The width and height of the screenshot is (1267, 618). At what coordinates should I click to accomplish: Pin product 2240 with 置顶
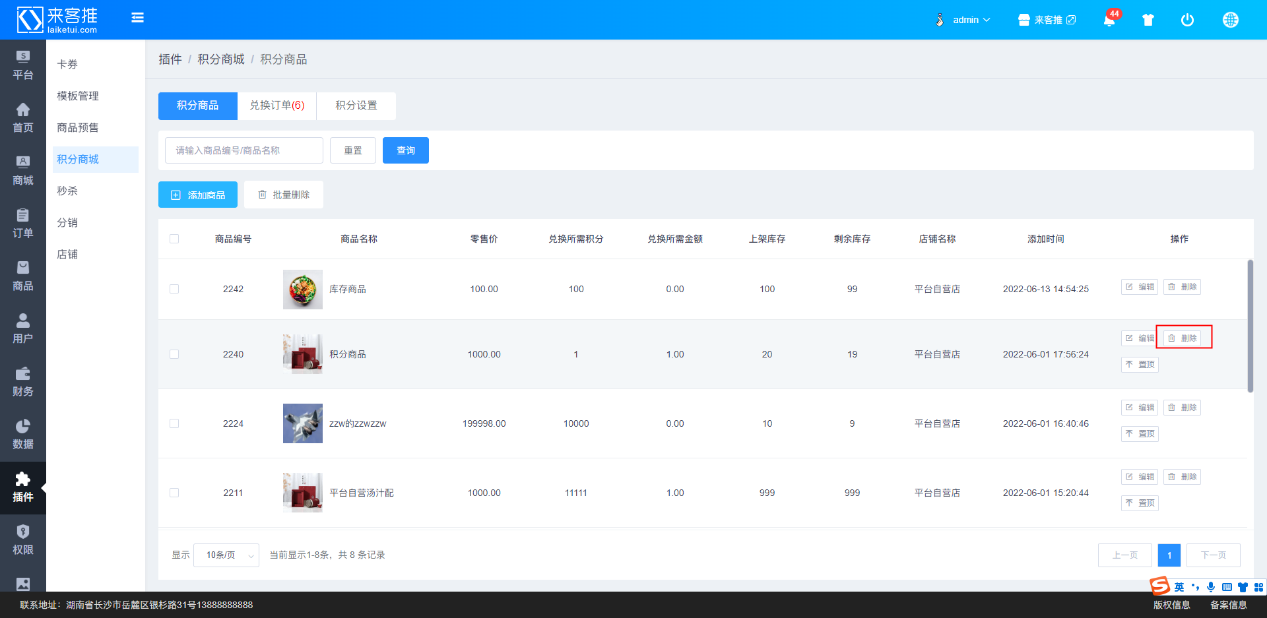tap(1140, 365)
